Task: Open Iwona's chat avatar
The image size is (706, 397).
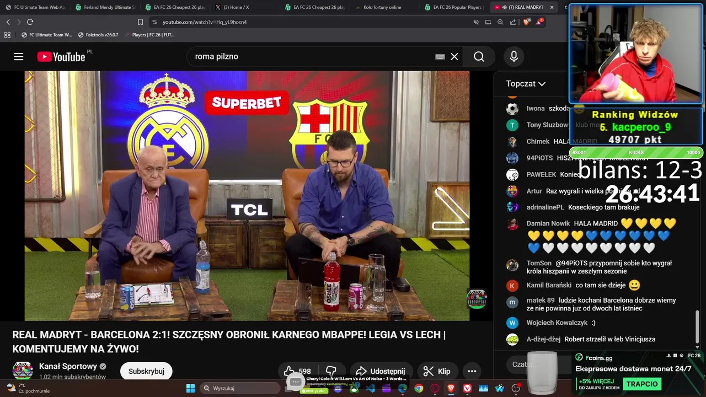Action: 512,109
